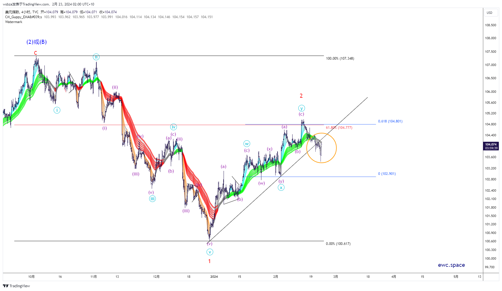Image resolution: width=502 pixels, height=291 pixels.
Task: Click the 106.000 price axis value
Action: point(490,92)
